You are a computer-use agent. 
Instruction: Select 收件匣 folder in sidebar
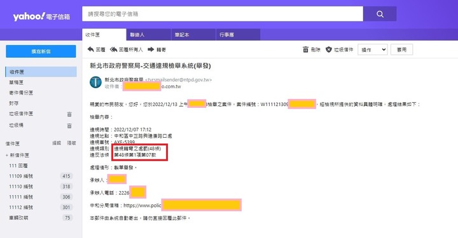tap(41, 72)
